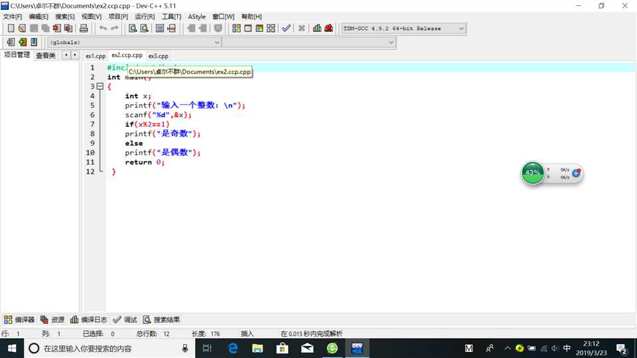Open the 文件[F] menu
The height and width of the screenshot is (358, 637).
point(13,17)
